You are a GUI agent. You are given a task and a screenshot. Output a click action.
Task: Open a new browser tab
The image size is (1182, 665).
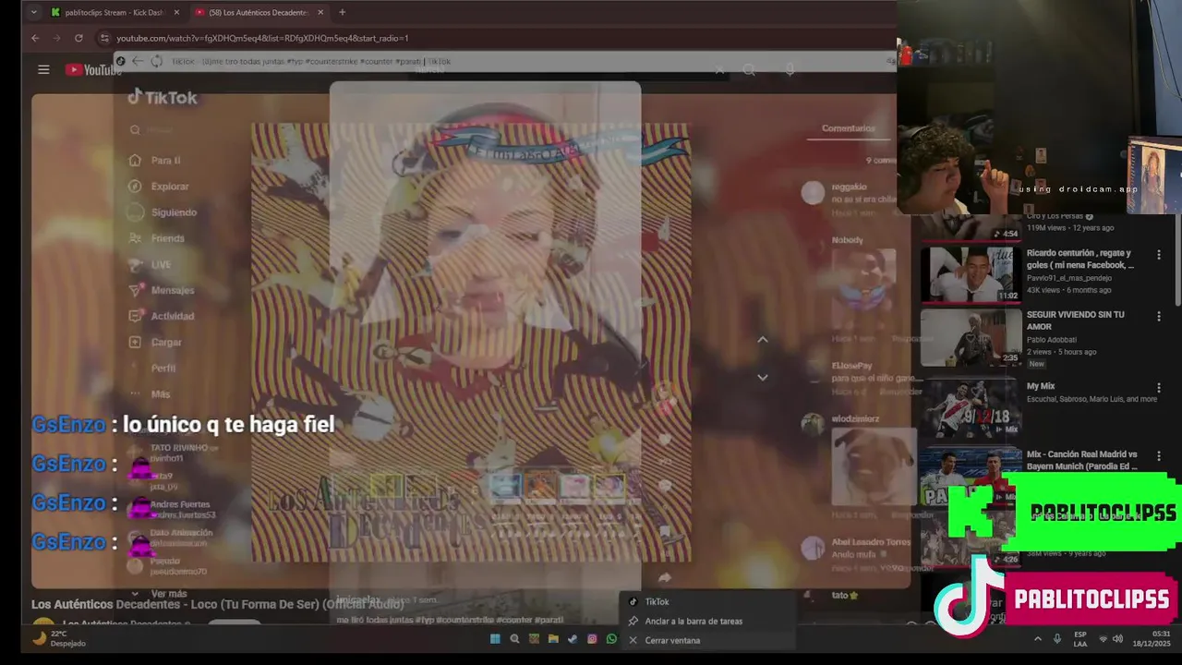[x=342, y=12]
